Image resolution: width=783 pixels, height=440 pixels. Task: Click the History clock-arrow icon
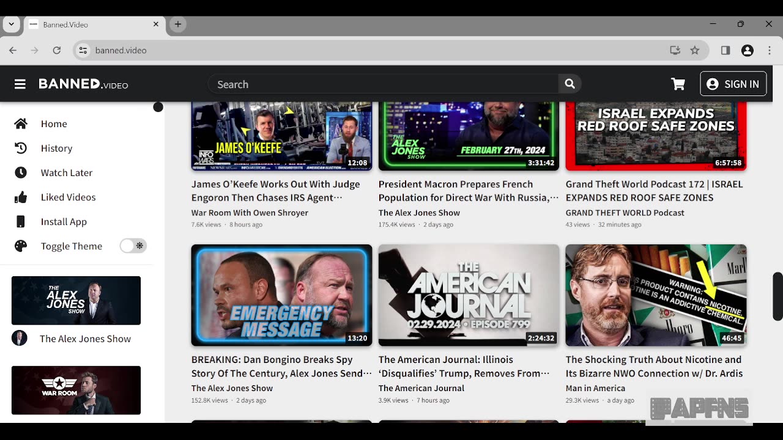coord(21,148)
